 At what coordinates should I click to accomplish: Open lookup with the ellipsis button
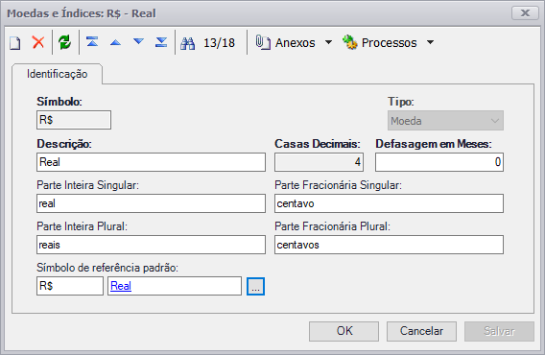pos(255,286)
